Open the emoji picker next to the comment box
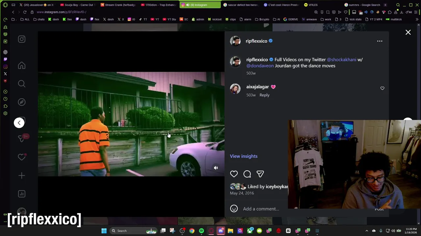 (234, 209)
